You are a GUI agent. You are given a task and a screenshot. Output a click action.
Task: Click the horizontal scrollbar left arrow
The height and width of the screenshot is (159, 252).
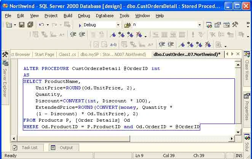point(14,138)
